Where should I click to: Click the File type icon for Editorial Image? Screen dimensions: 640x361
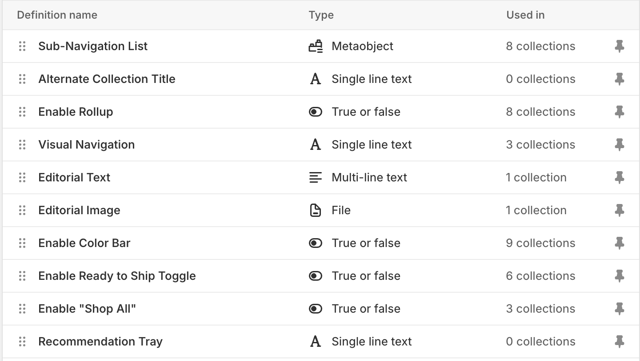click(315, 210)
